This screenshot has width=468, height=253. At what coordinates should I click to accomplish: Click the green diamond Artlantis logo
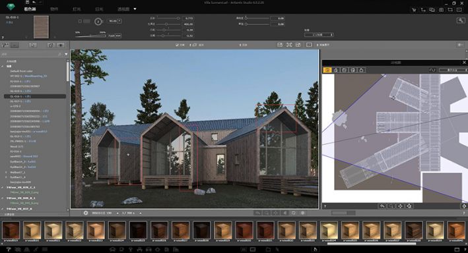pos(11,7)
